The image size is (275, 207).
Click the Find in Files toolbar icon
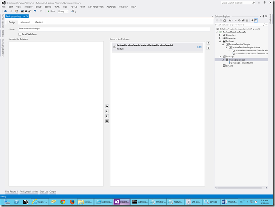(x=73, y=11)
